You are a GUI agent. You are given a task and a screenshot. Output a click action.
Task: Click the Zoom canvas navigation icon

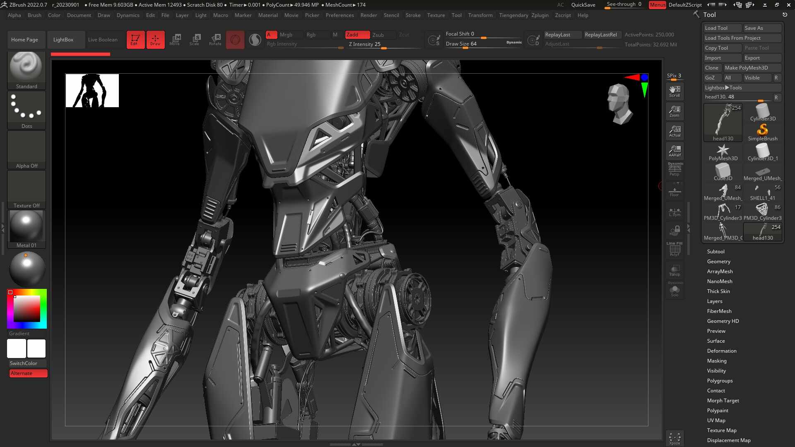[x=675, y=111]
